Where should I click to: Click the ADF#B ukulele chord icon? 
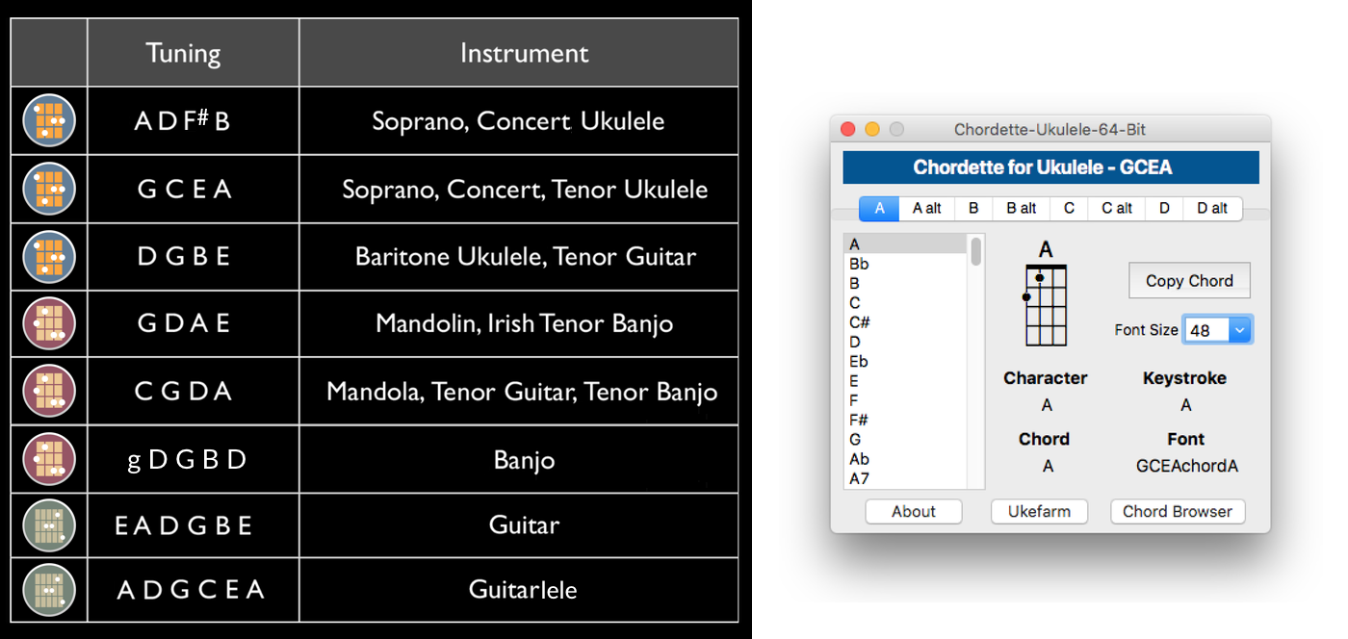pyautogui.click(x=49, y=121)
